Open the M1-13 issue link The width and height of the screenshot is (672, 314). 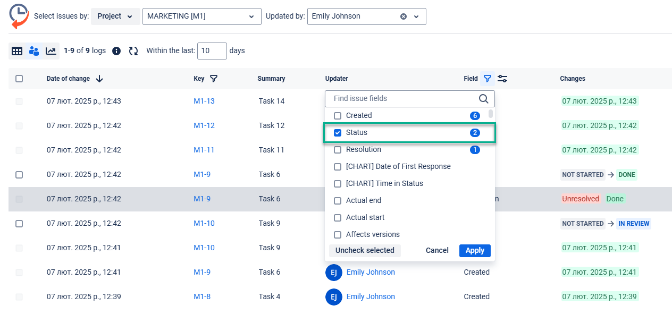click(x=204, y=101)
